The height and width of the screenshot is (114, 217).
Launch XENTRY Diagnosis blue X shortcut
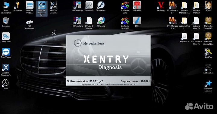(x=6, y=70)
